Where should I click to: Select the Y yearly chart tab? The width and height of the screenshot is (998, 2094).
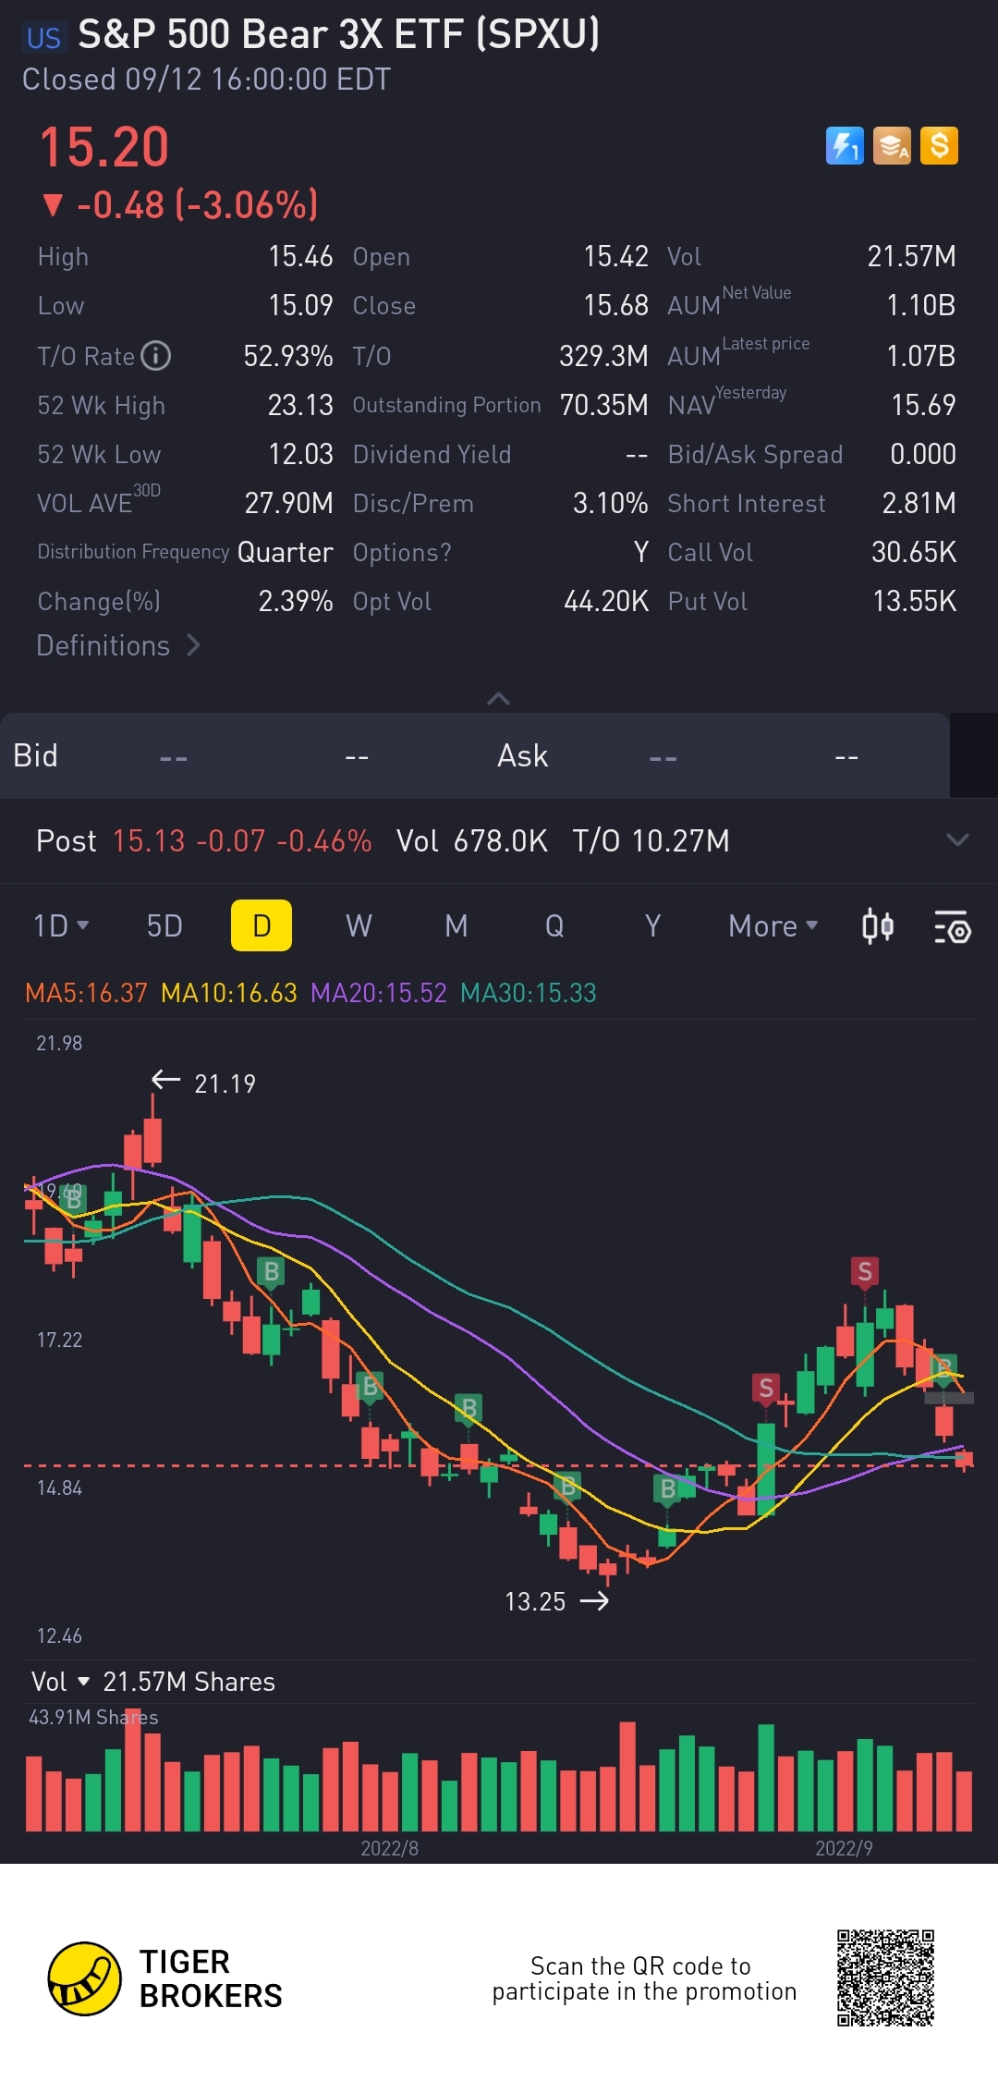[652, 925]
